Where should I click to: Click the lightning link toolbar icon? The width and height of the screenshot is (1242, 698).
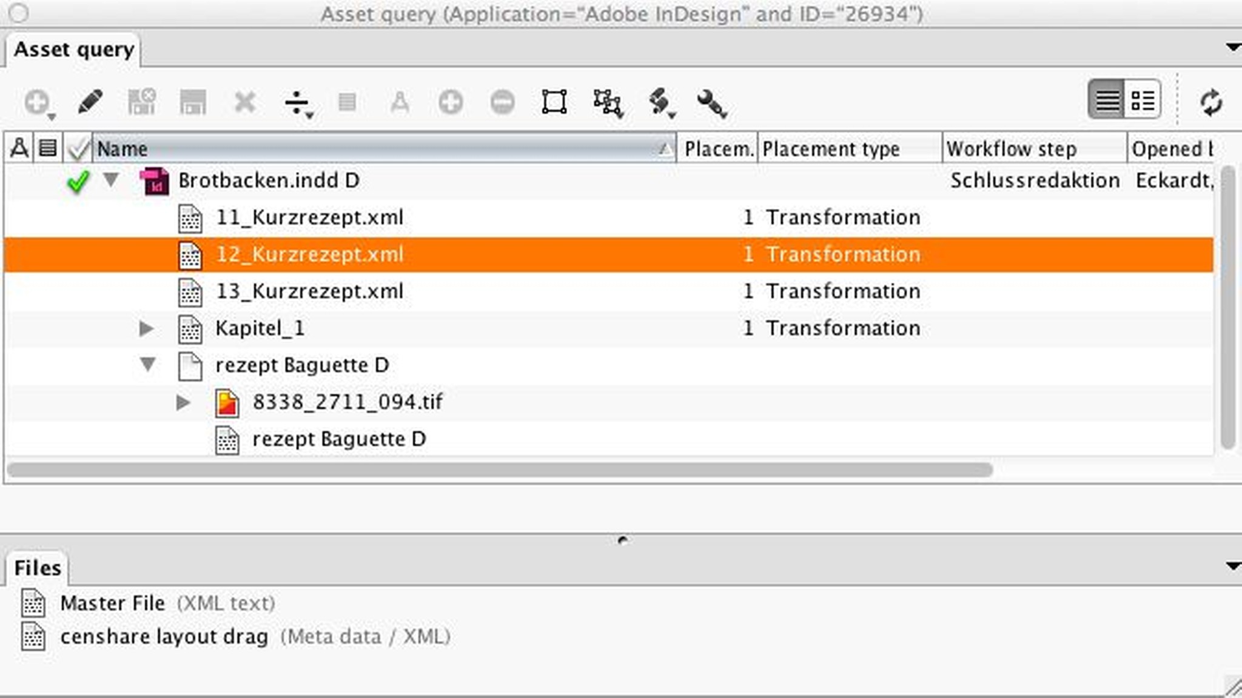click(659, 102)
